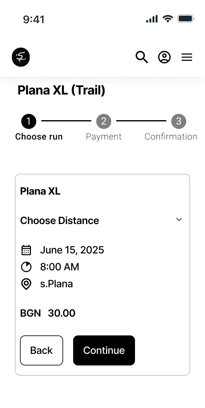Click the runner logo icon
The width and height of the screenshot is (205, 408).
[21, 57]
